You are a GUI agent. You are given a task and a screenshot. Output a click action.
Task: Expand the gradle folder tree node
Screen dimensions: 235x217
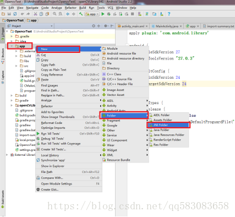[12, 100]
